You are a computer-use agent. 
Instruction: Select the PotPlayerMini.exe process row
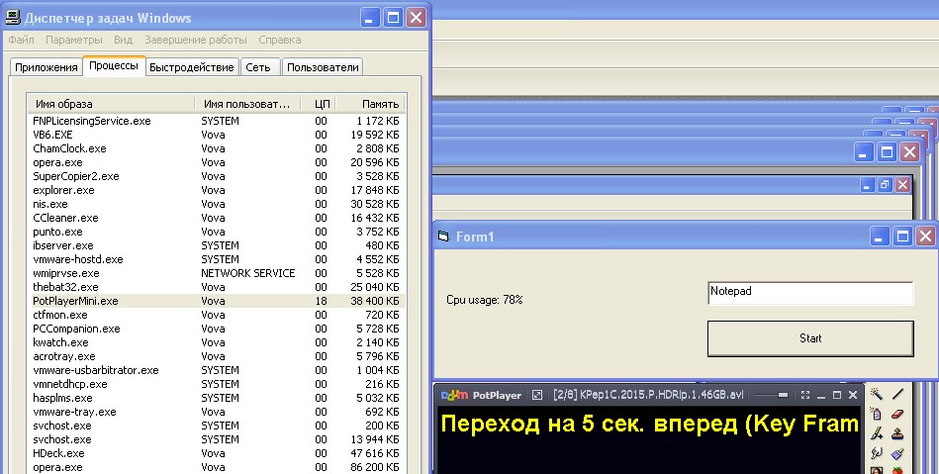75,301
